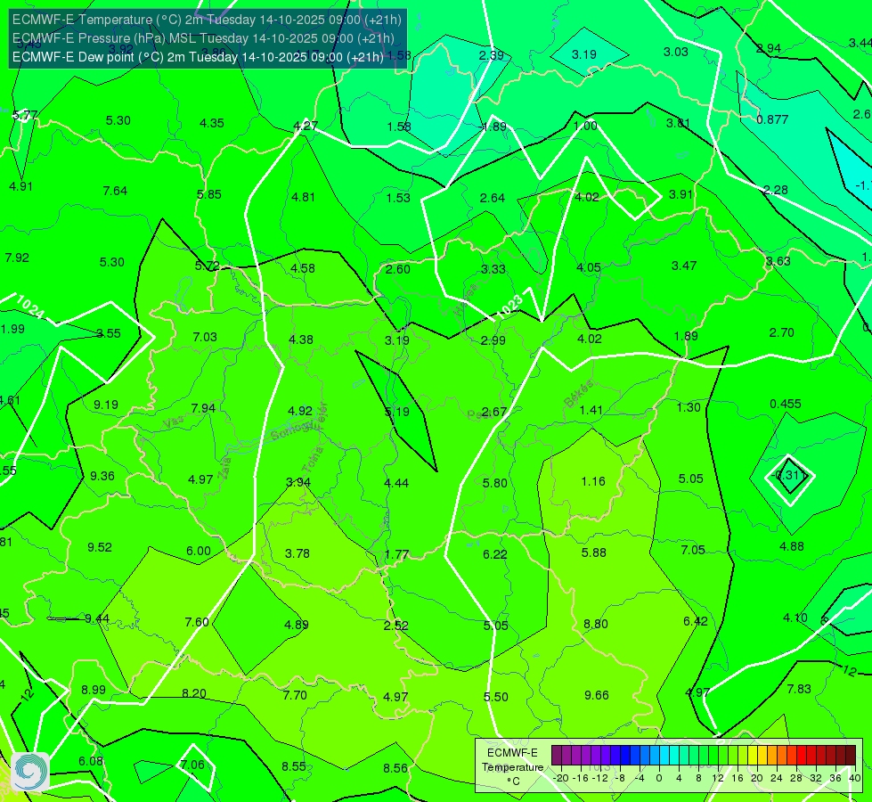Click the dew point value 6.22
This screenshot has height=802, width=872.
tap(495, 553)
